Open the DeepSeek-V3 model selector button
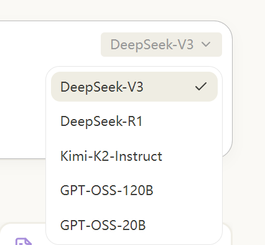 pos(161,44)
